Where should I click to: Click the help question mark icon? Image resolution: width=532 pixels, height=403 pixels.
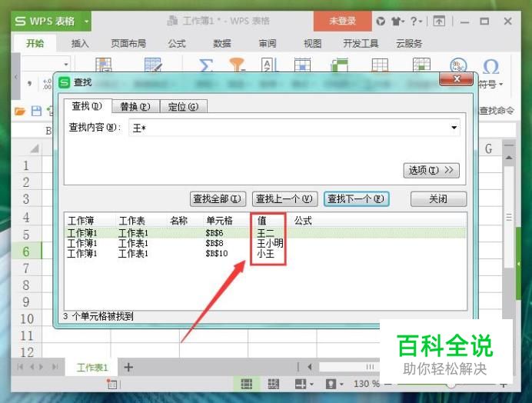pos(414,22)
